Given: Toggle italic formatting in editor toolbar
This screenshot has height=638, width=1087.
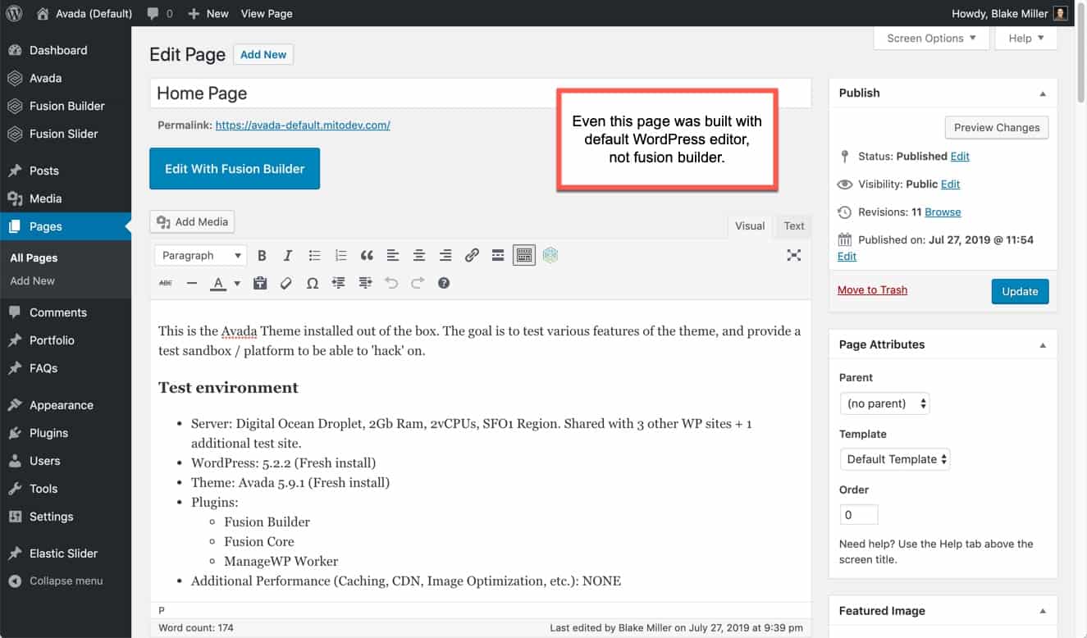Looking at the screenshot, I should tap(288, 256).
